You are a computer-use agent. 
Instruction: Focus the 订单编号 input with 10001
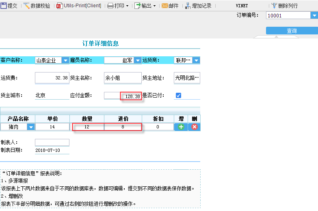click(x=288, y=15)
